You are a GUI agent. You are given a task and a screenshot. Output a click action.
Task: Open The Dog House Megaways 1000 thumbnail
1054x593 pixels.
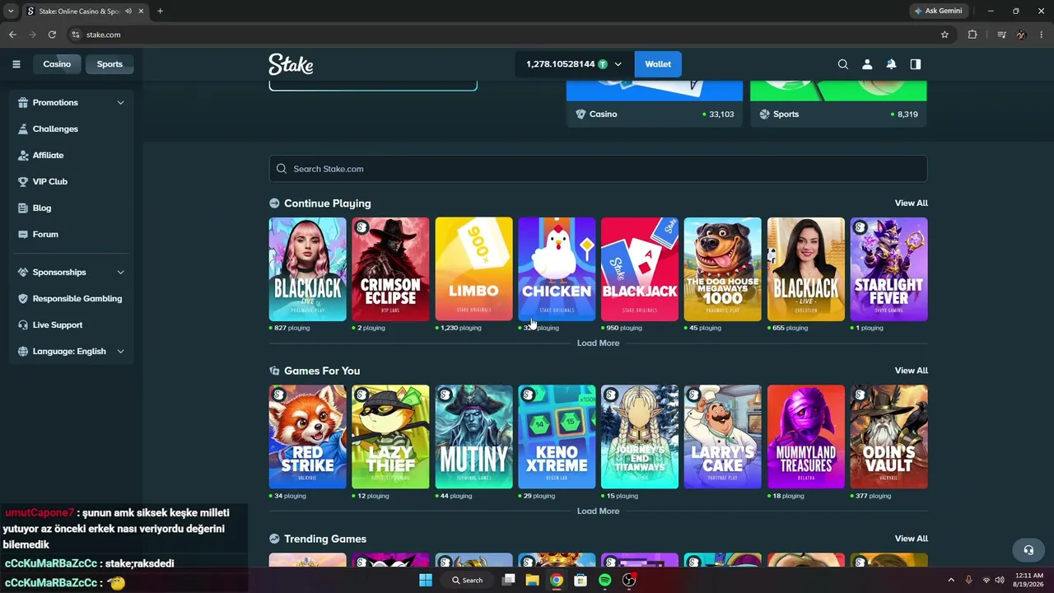tap(722, 269)
